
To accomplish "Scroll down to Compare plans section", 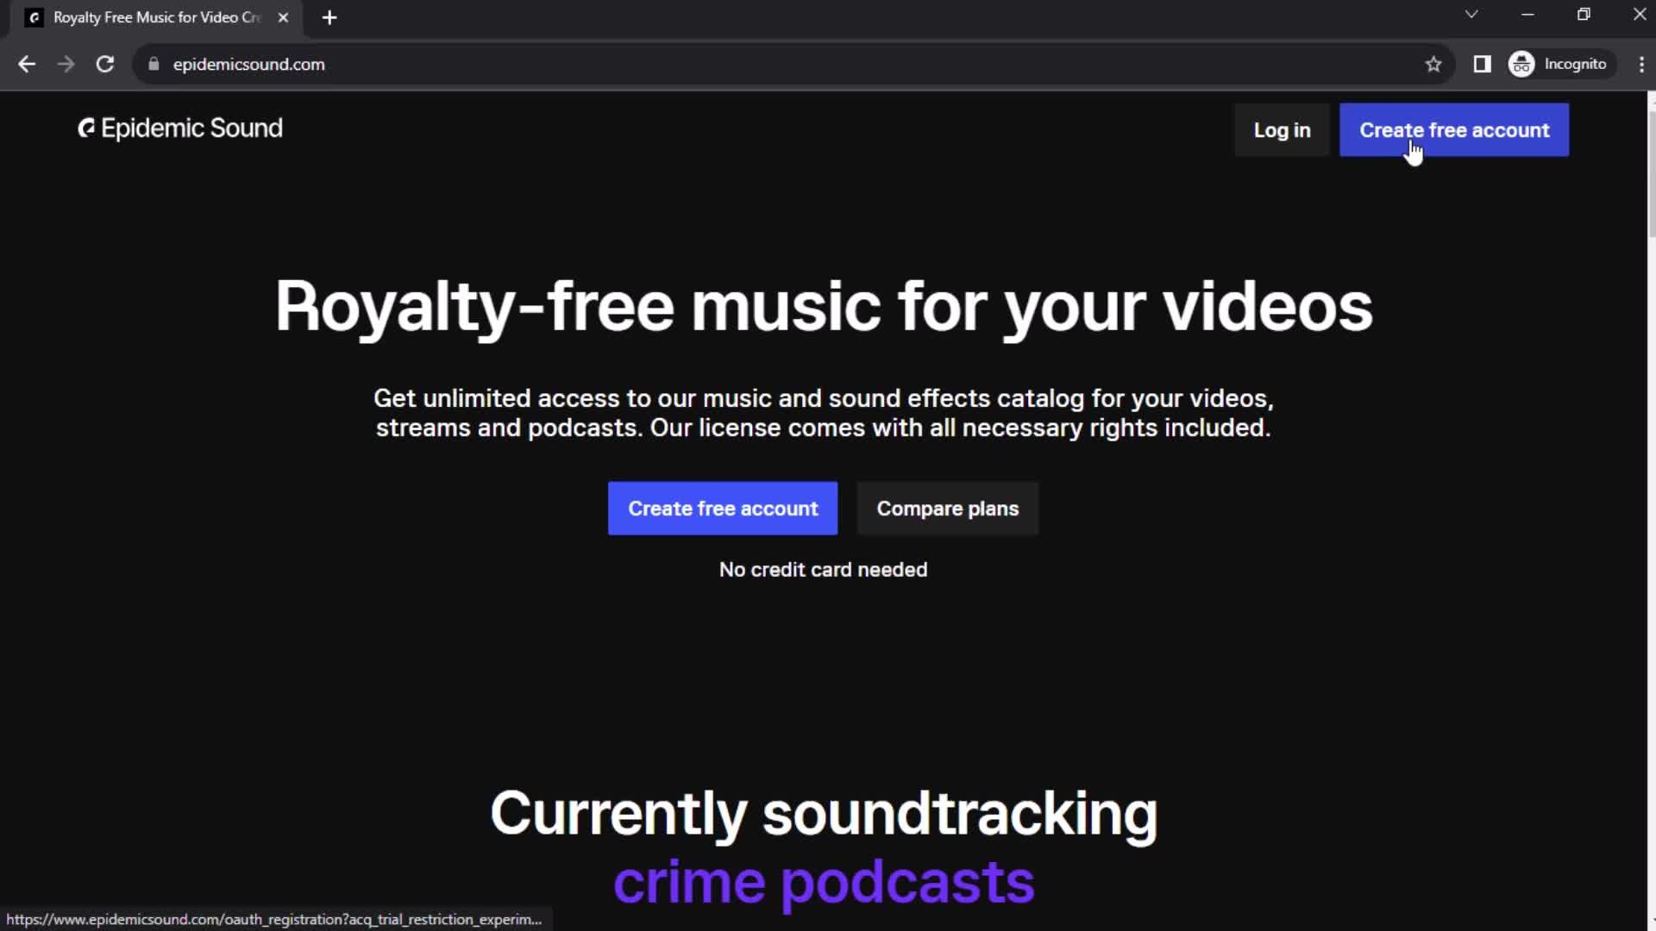I will point(947,508).
